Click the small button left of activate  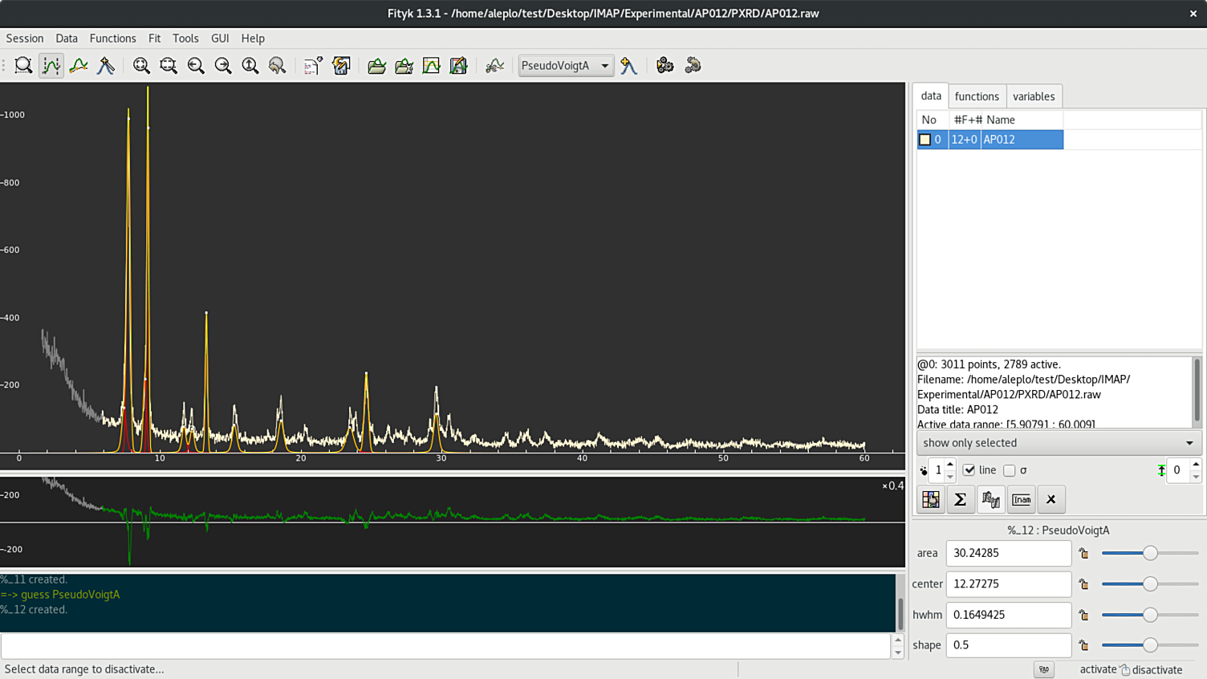click(x=1043, y=669)
